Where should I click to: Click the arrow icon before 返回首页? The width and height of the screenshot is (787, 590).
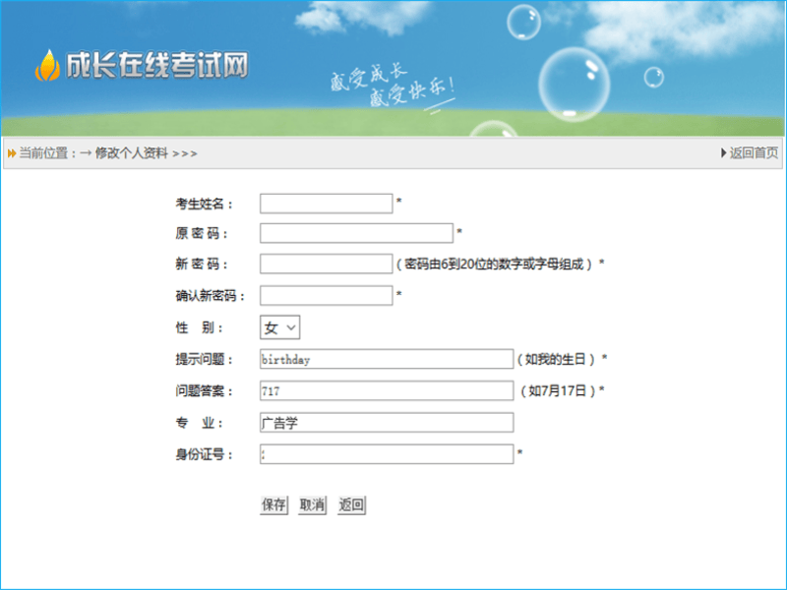point(725,152)
